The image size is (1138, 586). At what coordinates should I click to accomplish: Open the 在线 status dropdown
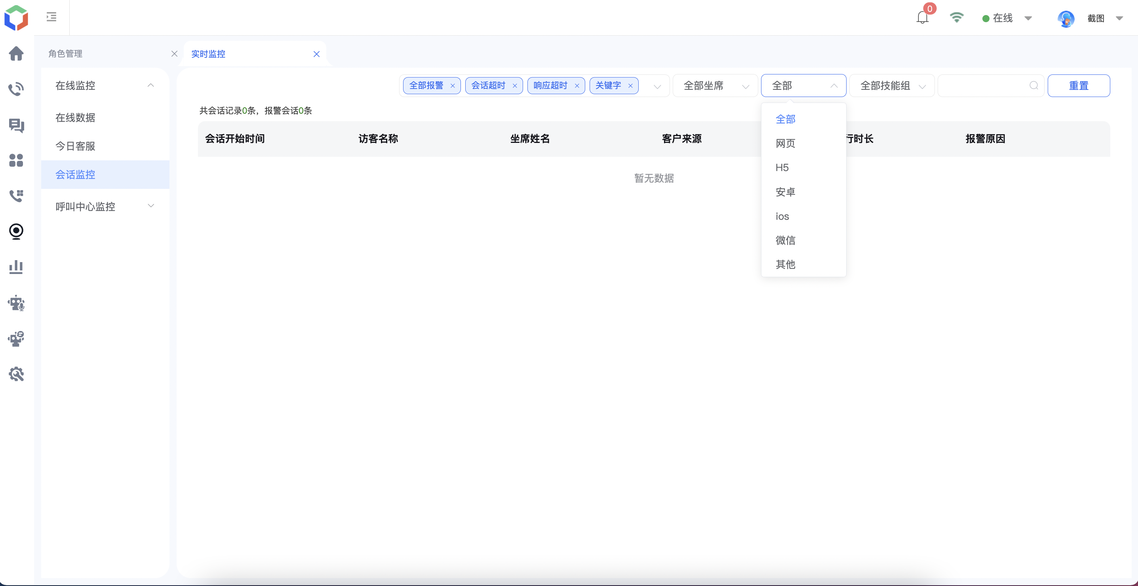1008,18
